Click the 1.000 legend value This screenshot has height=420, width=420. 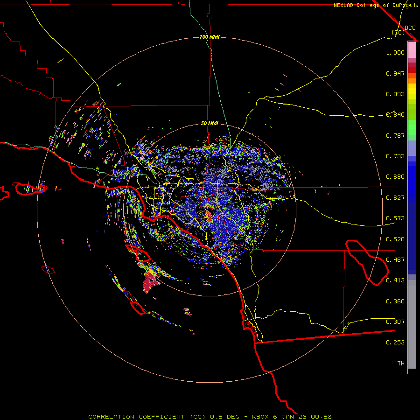[395, 52]
